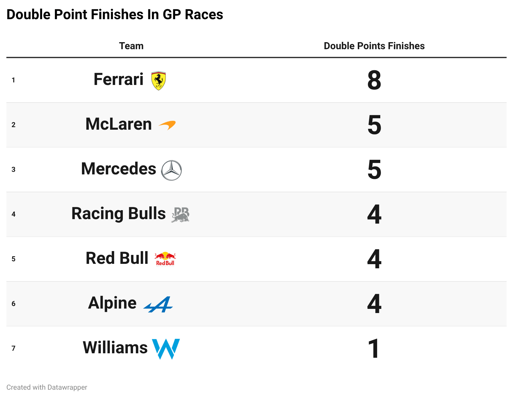Click the Red Bull logo
Viewport: 513px width, 398px height.
point(165,259)
